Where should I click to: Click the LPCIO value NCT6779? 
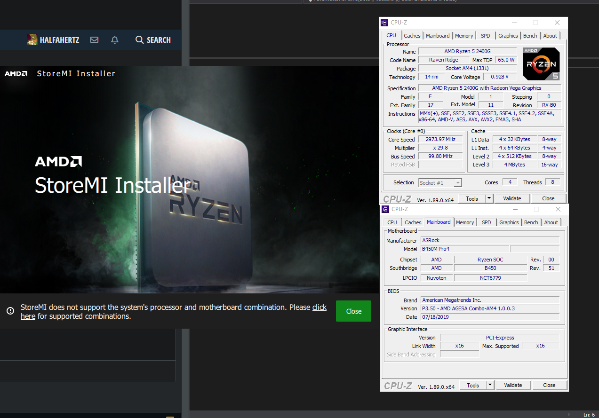(490, 278)
